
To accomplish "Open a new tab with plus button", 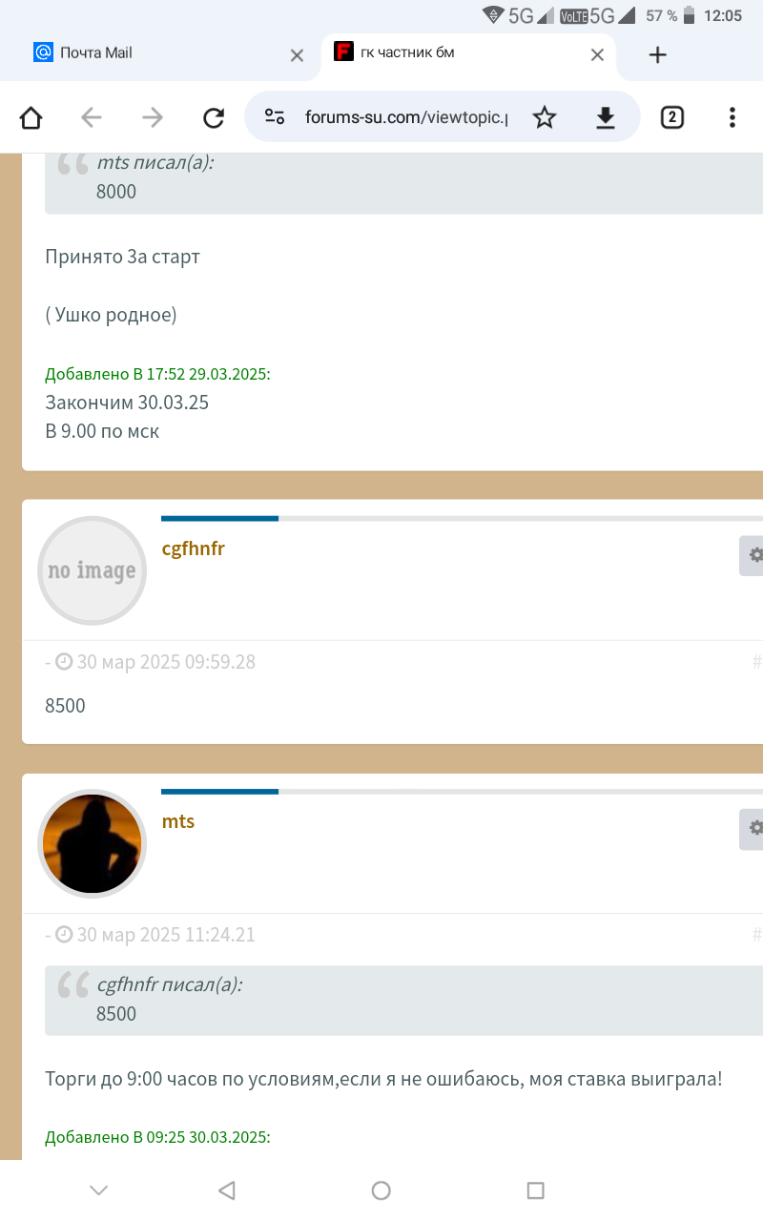I will (657, 55).
